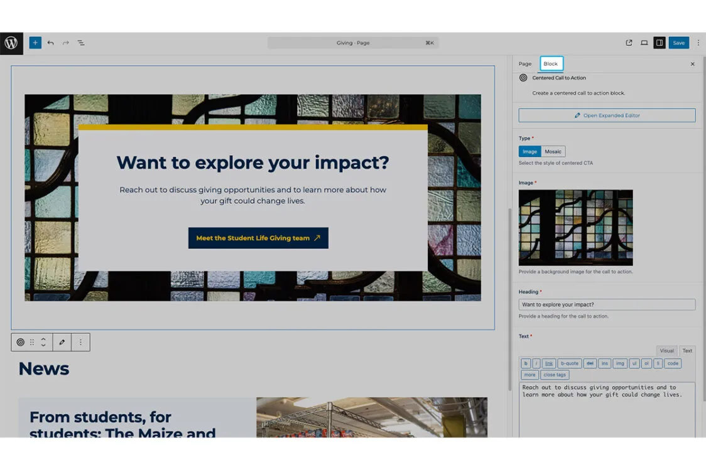Click the Save button
Viewport: 706px width, 470px height.
(678, 43)
